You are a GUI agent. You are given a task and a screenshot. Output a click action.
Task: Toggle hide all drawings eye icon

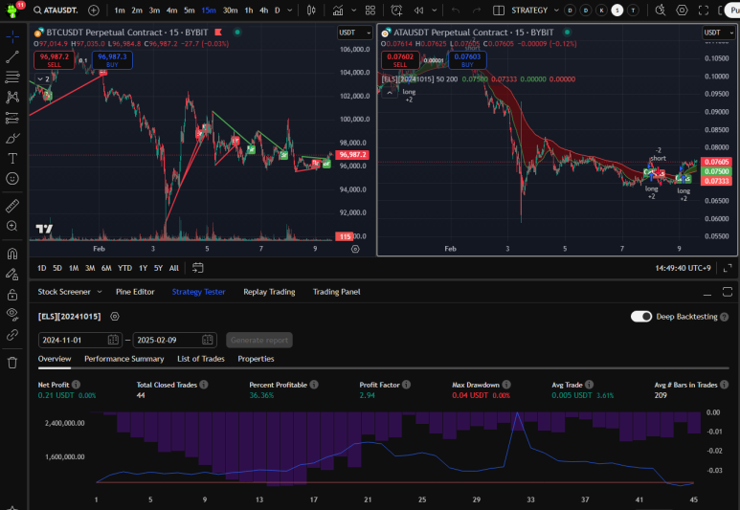(x=12, y=315)
